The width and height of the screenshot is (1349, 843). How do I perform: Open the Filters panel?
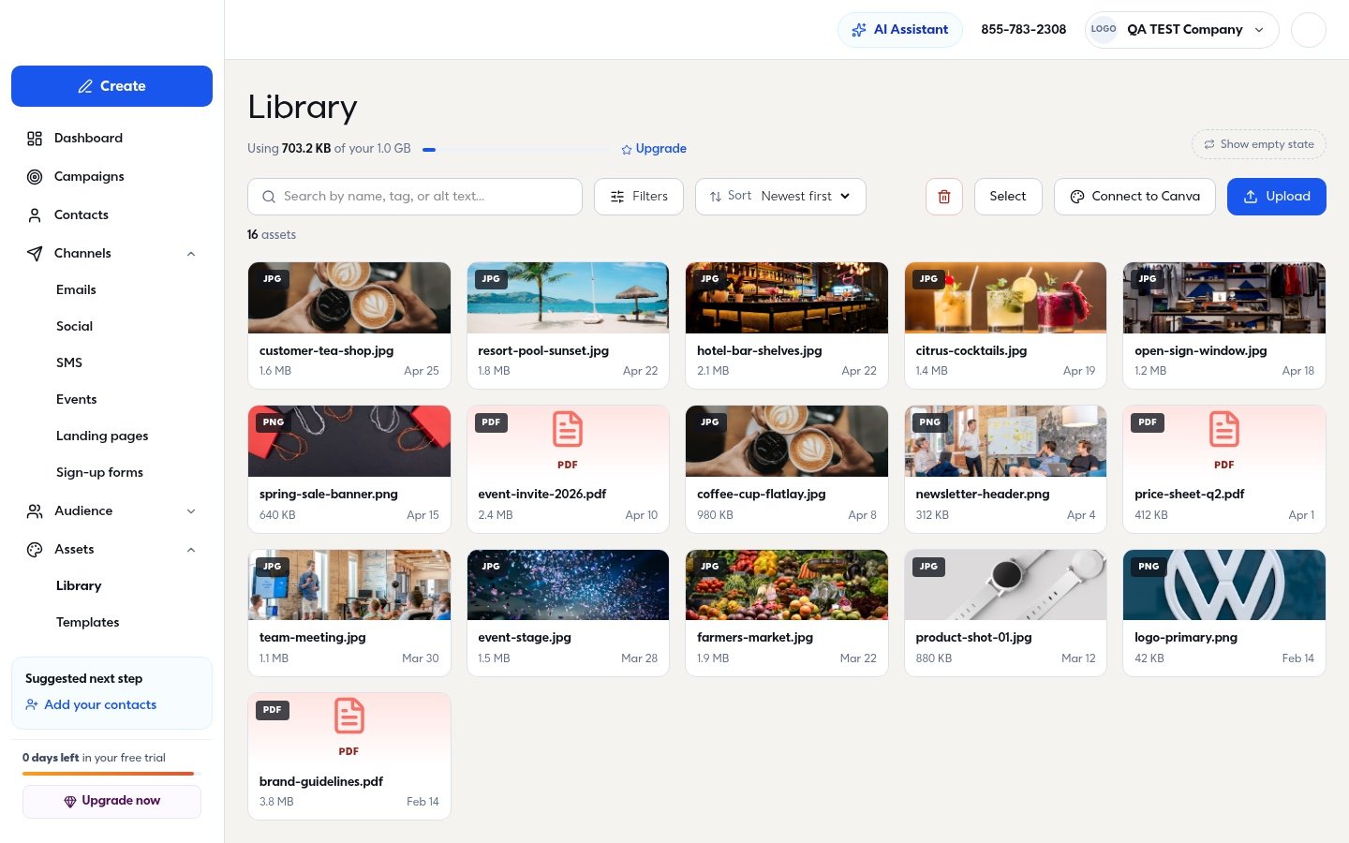click(639, 197)
